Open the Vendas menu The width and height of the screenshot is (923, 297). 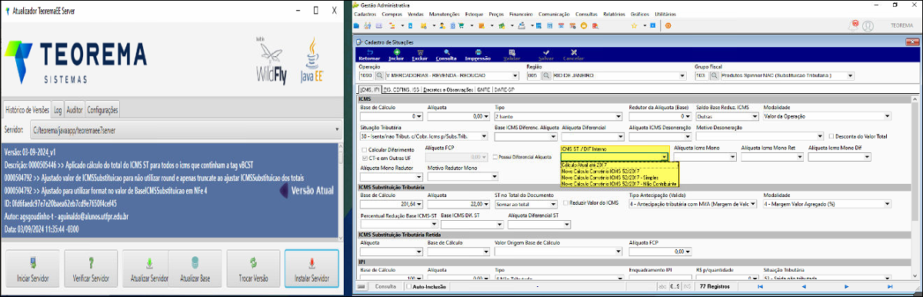click(415, 14)
